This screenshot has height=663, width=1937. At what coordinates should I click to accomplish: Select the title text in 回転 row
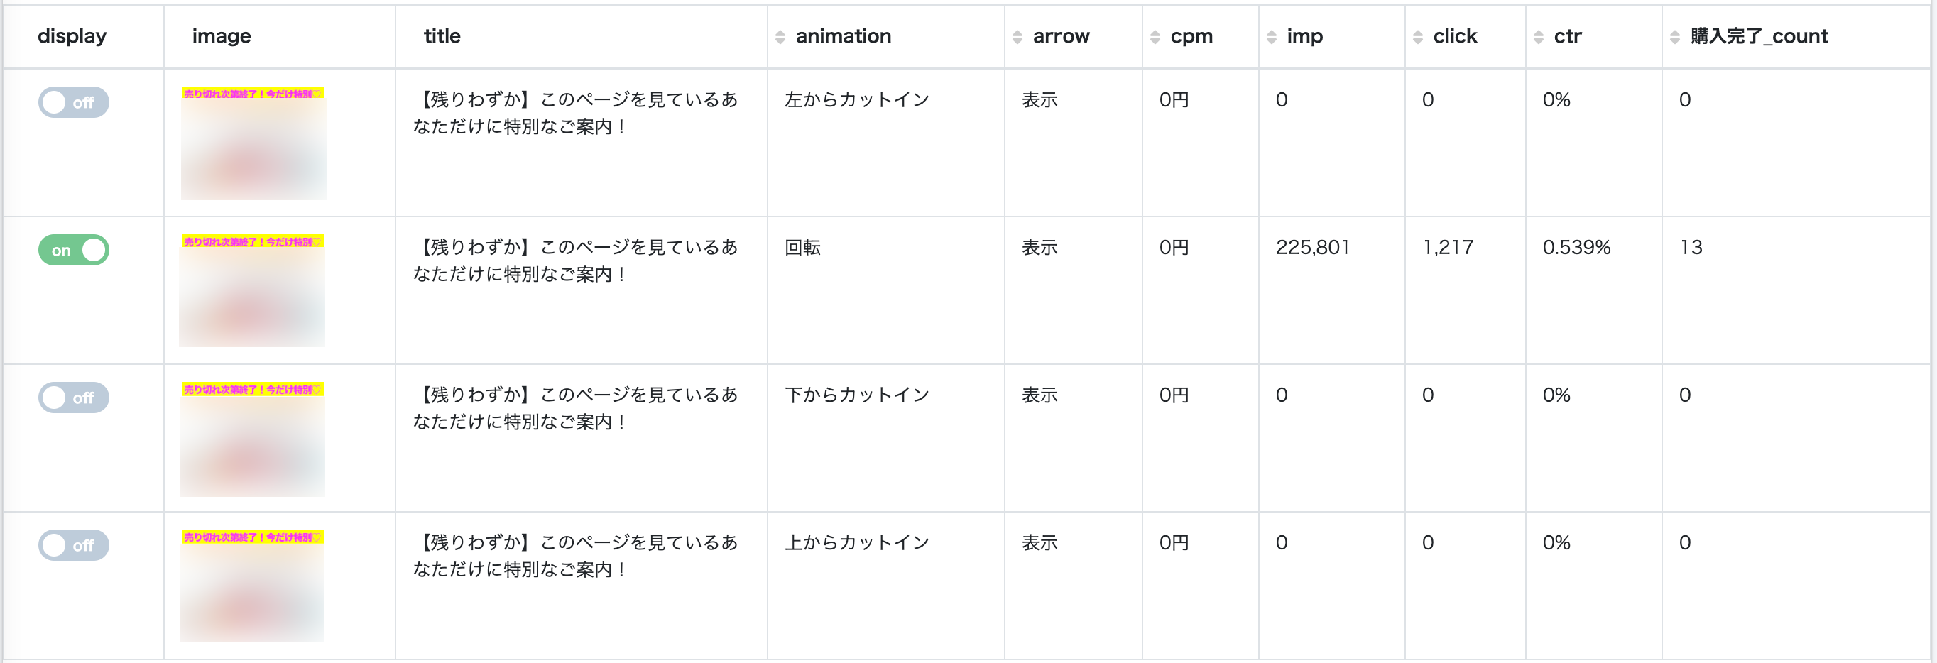tap(574, 260)
